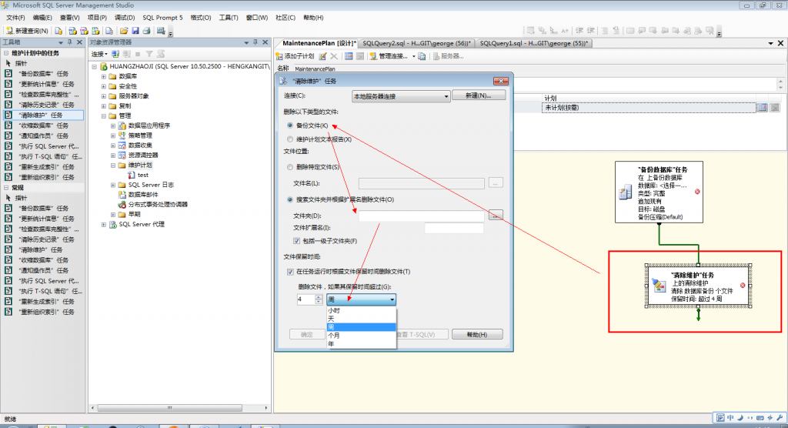788x428 pixels.
Task: Click the Save icon in the toolbar
Action: click(x=135, y=31)
